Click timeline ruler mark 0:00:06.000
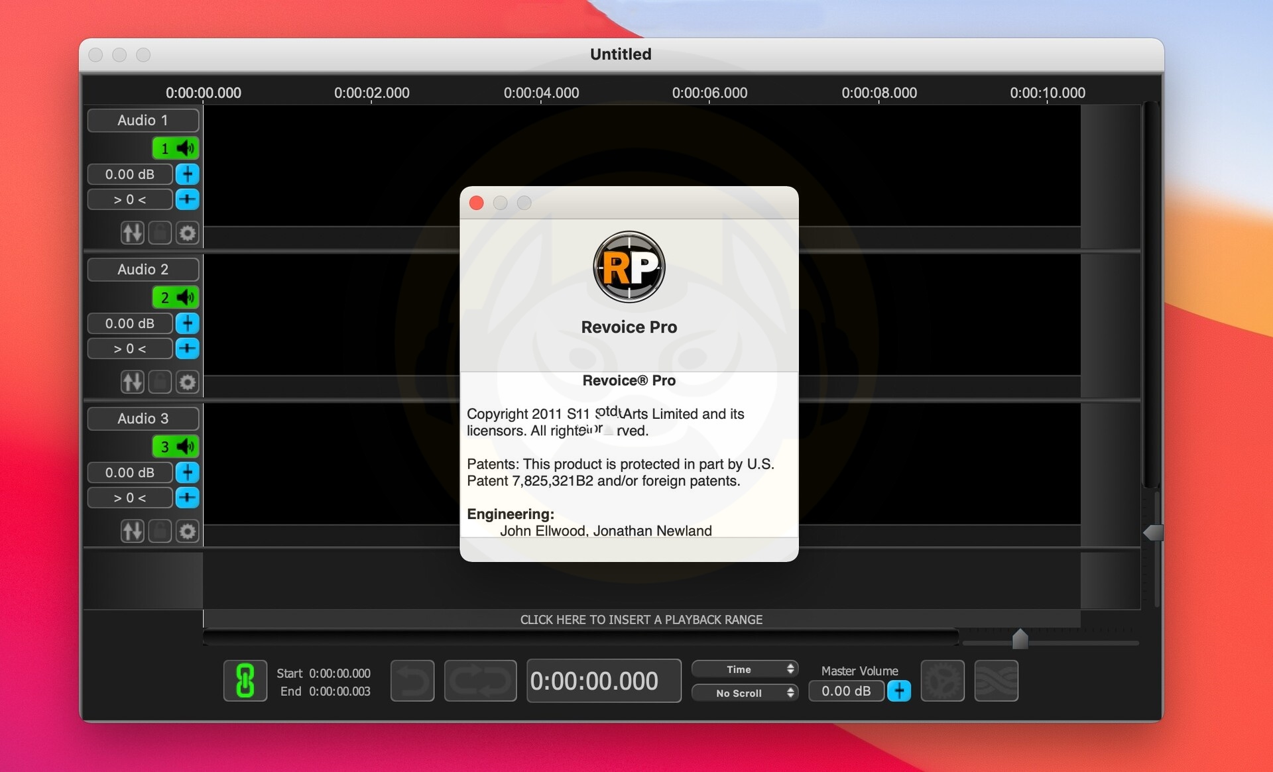 [709, 93]
